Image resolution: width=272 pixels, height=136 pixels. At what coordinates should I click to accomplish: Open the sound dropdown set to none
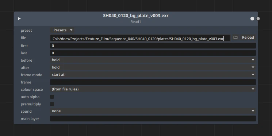[153, 111]
